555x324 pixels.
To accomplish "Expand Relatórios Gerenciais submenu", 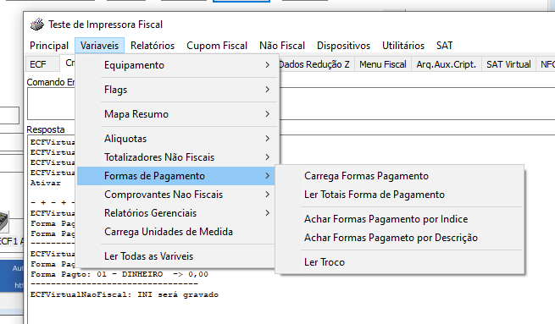I will pyautogui.click(x=176, y=213).
